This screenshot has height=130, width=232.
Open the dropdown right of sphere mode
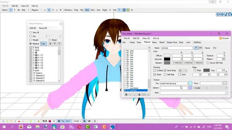218,88
